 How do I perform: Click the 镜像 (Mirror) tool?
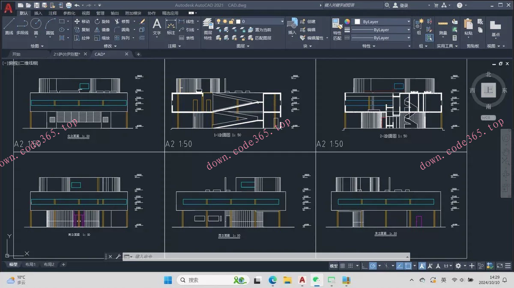(x=102, y=30)
